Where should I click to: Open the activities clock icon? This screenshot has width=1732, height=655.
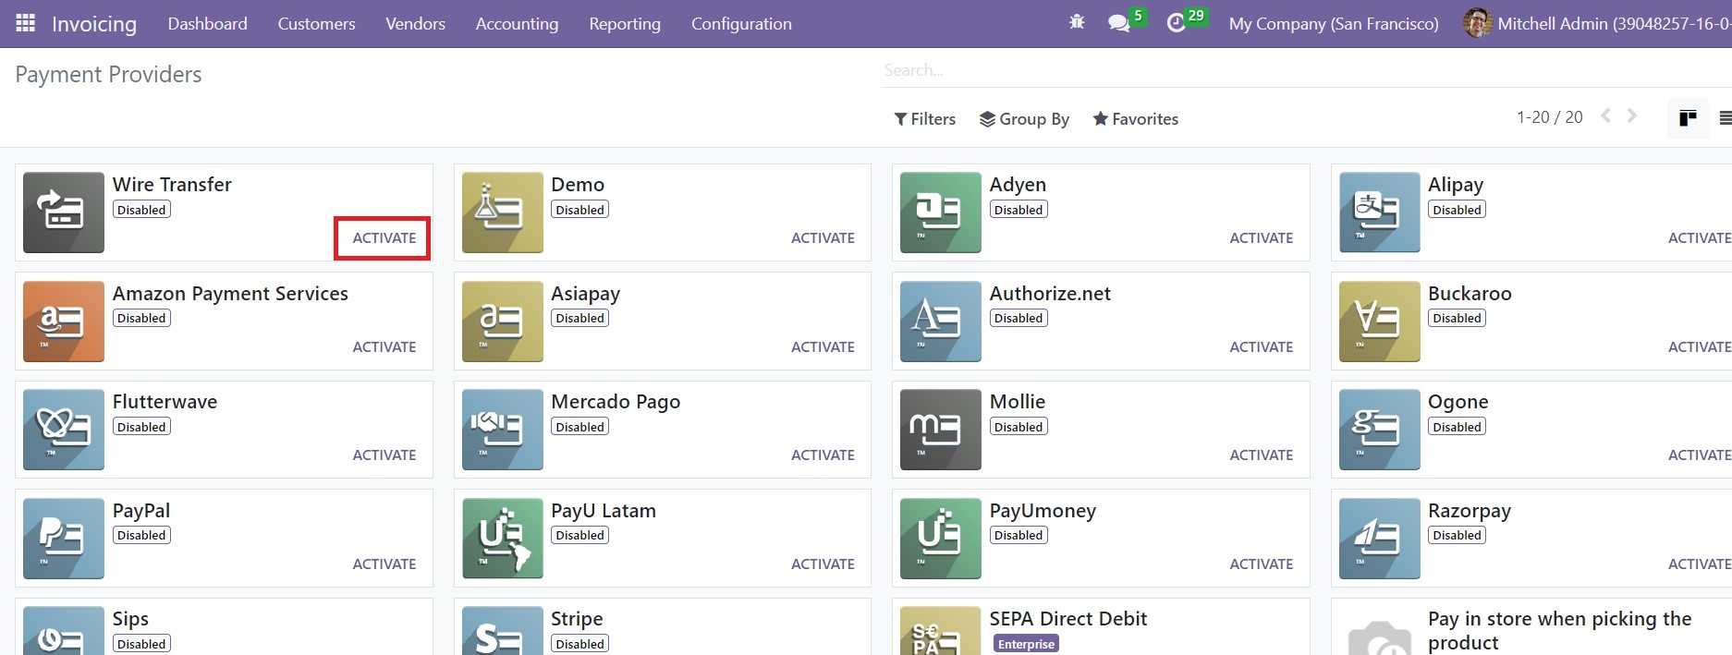(x=1176, y=23)
